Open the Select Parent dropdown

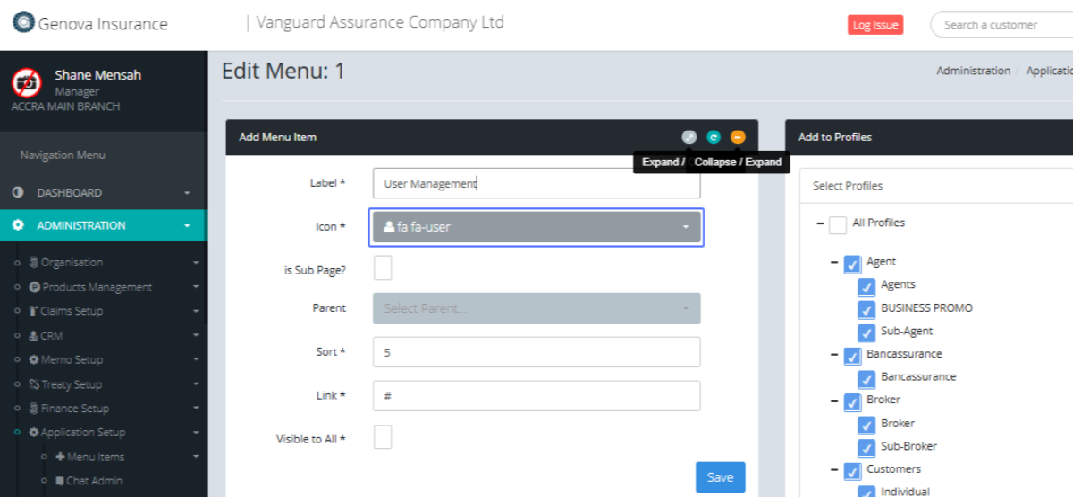click(x=536, y=308)
